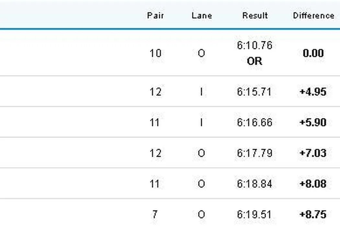Select the Result column header
The width and height of the screenshot is (340, 227).
coord(255,16)
